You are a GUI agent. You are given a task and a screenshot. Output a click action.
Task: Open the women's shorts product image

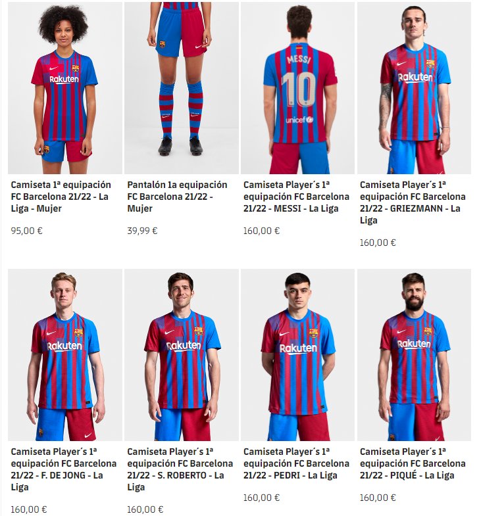(x=182, y=88)
